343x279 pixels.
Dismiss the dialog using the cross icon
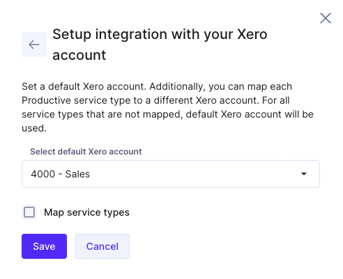(x=326, y=18)
